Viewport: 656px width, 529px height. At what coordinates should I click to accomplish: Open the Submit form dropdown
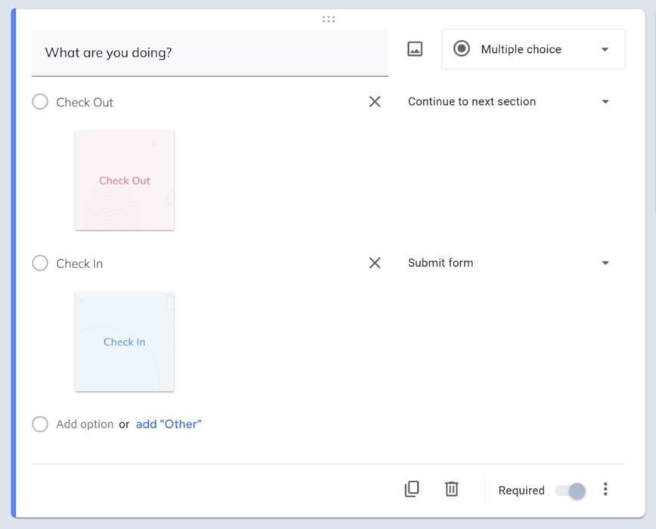pos(508,263)
